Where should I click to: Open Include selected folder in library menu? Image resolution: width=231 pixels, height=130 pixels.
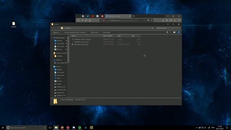[x=75, y=32]
